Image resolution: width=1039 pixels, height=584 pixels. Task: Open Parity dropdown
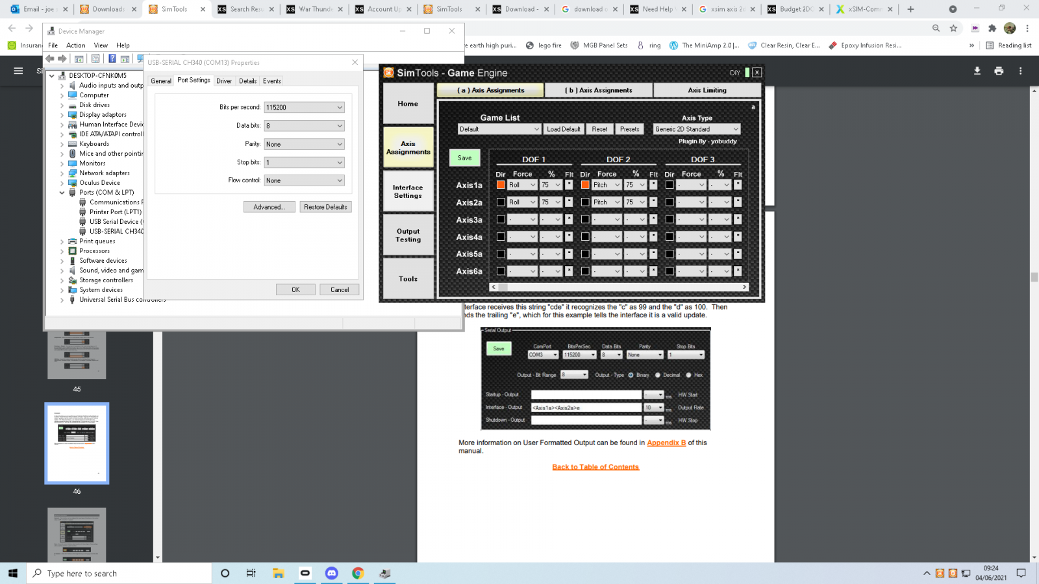tap(304, 144)
